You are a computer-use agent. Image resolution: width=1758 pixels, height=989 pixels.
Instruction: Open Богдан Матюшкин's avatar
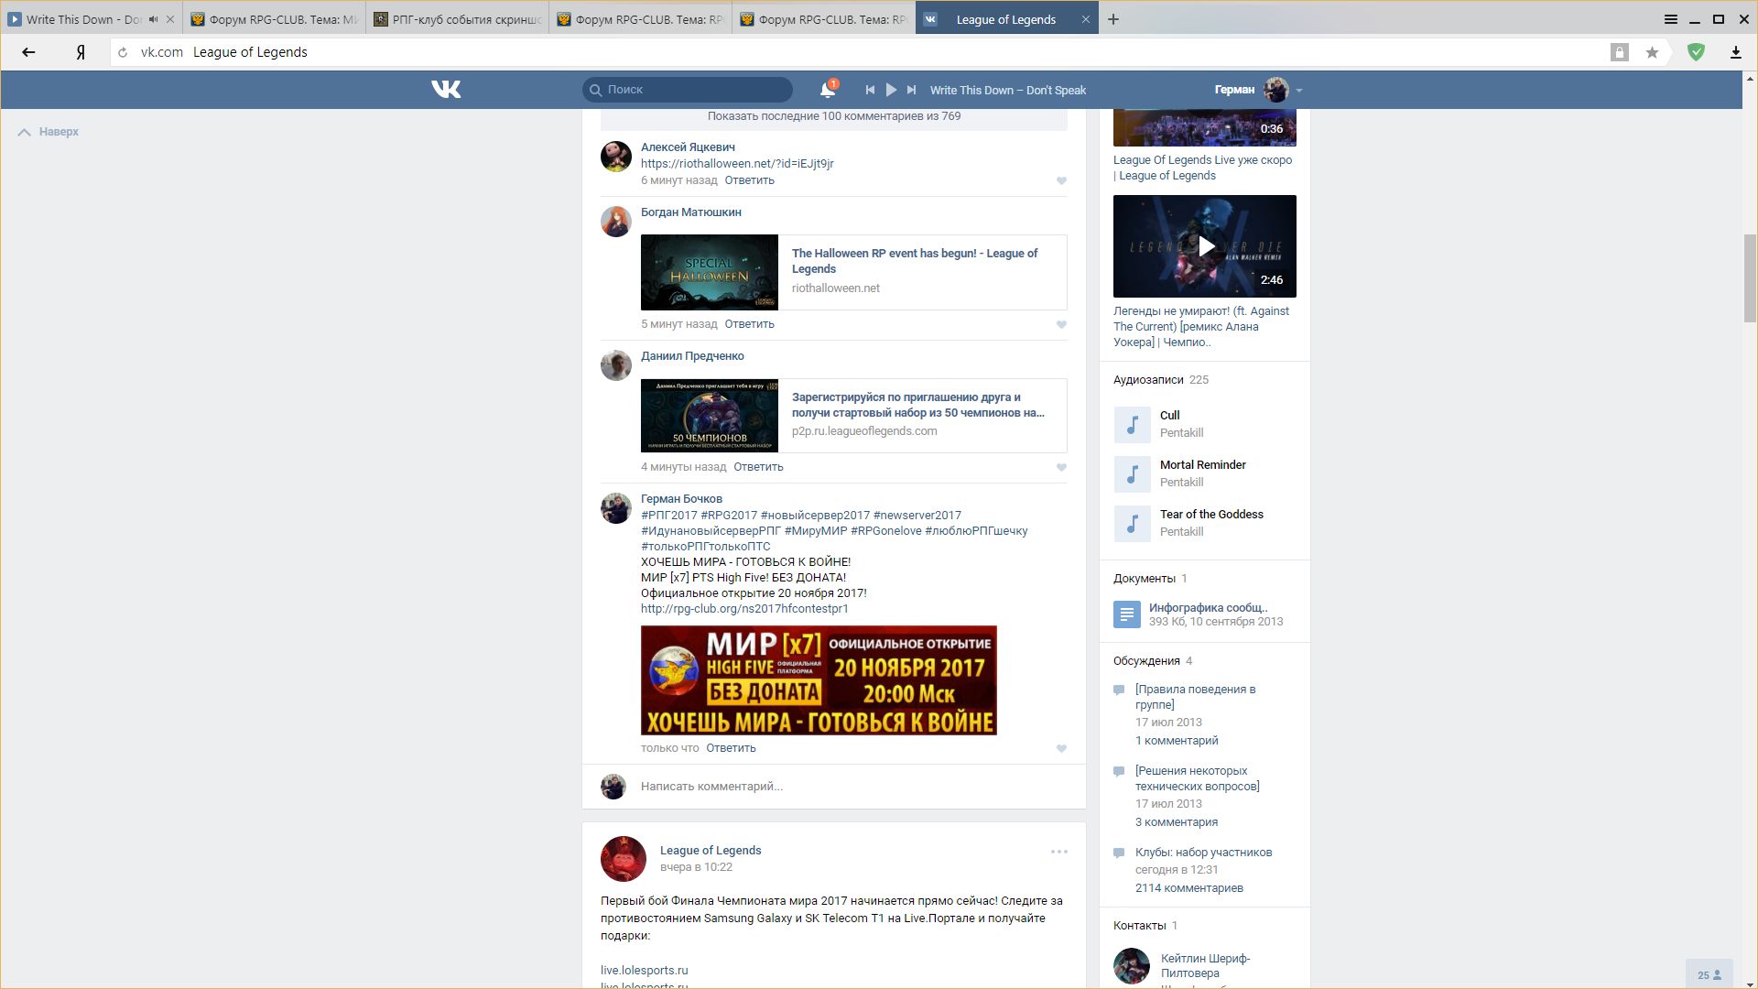click(616, 222)
